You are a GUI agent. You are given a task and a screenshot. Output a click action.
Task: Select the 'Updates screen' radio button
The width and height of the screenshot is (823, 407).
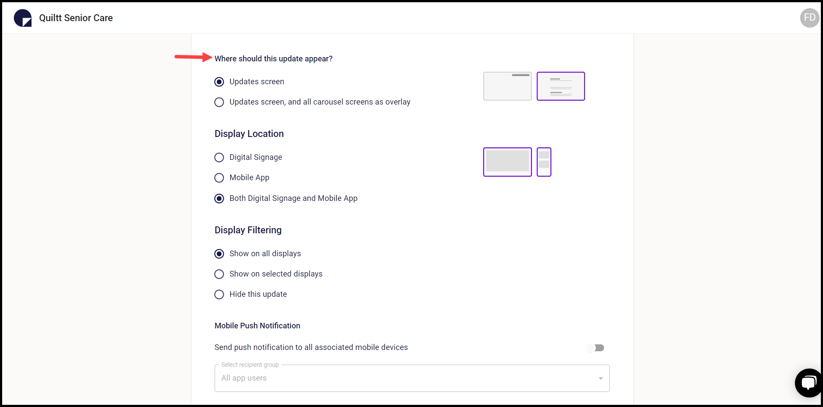click(x=219, y=82)
